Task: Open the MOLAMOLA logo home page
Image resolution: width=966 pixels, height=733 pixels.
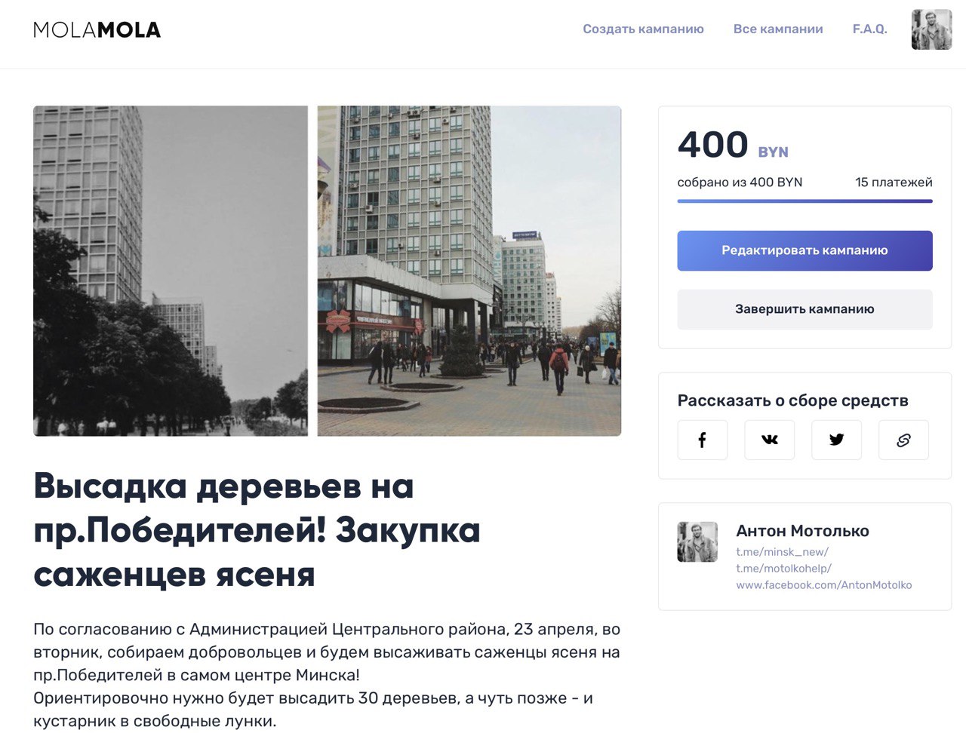Action: (97, 29)
